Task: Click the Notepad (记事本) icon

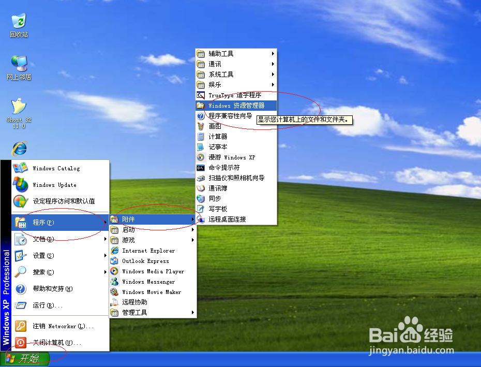Action: click(x=201, y=147)
